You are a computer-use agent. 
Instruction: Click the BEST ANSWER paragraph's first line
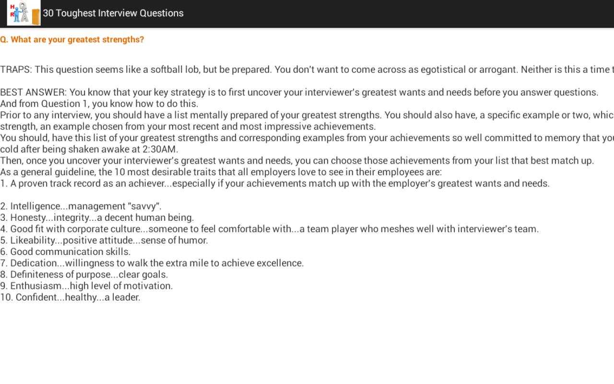[299, 92]
